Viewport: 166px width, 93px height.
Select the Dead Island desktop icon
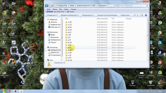tap(4, 54)
